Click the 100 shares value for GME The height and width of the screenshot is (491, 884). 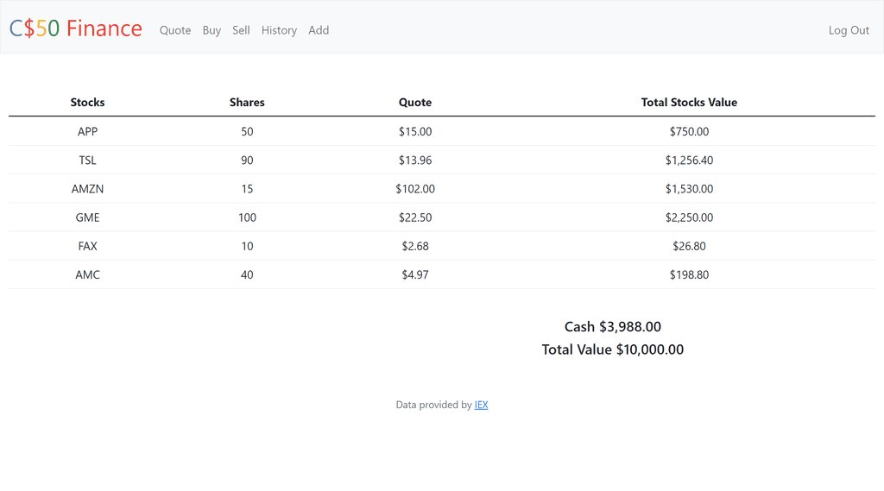(247, 217)
